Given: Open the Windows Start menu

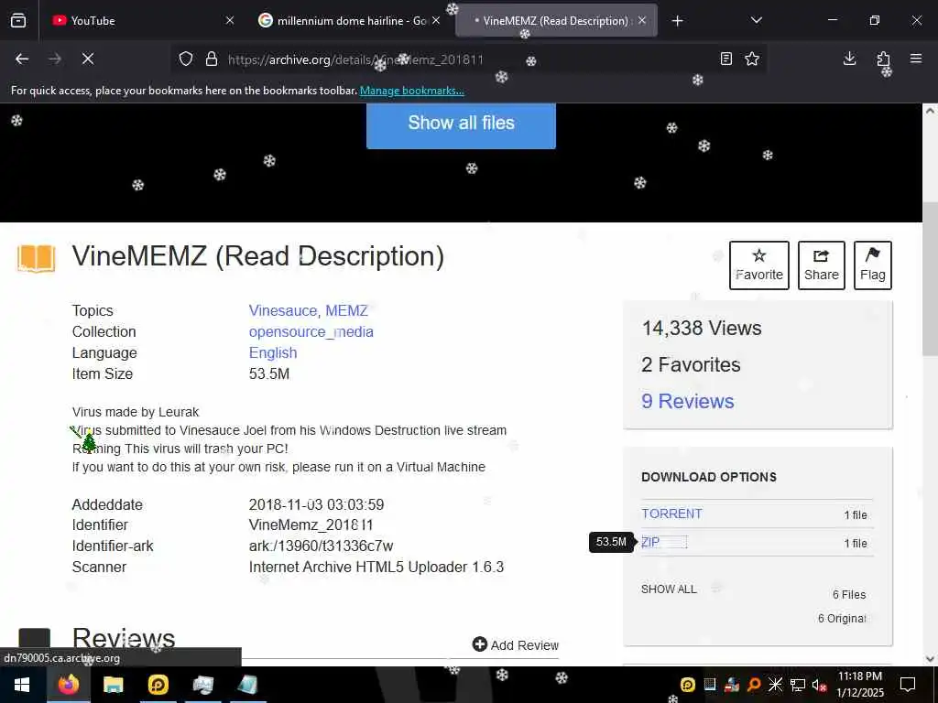Looking at the screenshot, I should [x=22, y=685].
